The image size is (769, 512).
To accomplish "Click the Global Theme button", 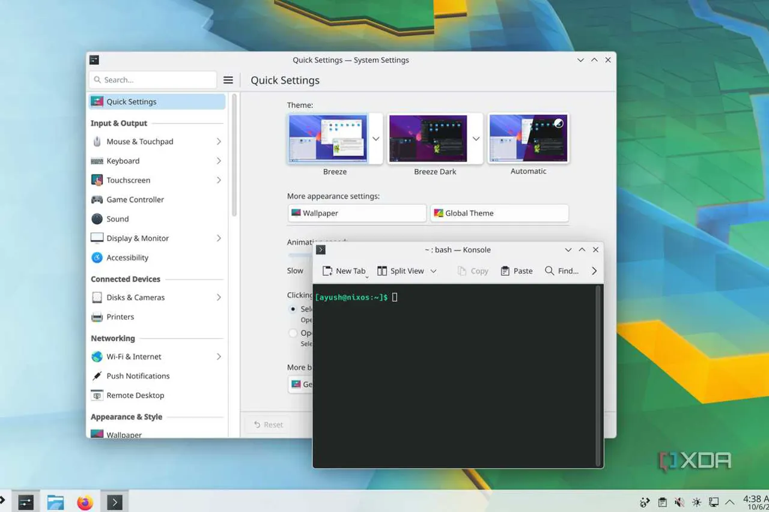I will [499, 213].
